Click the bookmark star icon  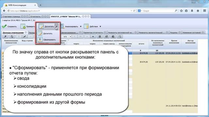[x=181, y=11]
